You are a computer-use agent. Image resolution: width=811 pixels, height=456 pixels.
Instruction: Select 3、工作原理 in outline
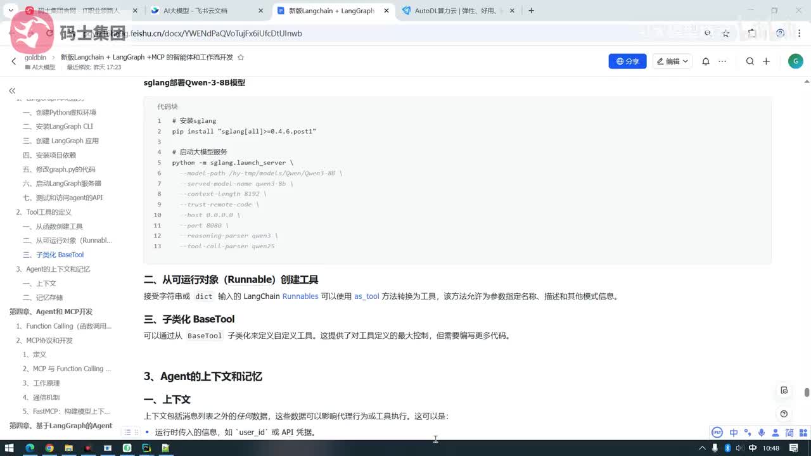pos(41,383)
